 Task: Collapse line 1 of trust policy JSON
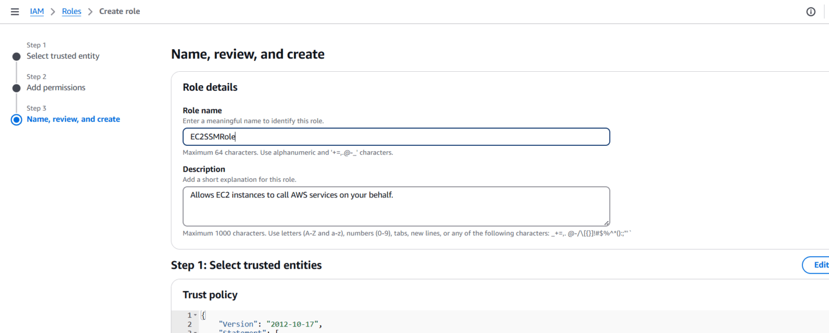point(195,315)
